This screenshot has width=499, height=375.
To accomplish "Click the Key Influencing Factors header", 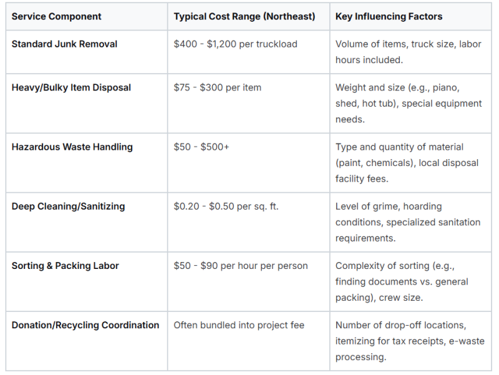I will 389,17.
